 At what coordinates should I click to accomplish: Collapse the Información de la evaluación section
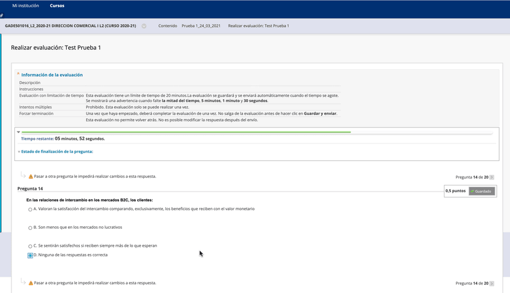pyautogui.click(x=52, y=75)
